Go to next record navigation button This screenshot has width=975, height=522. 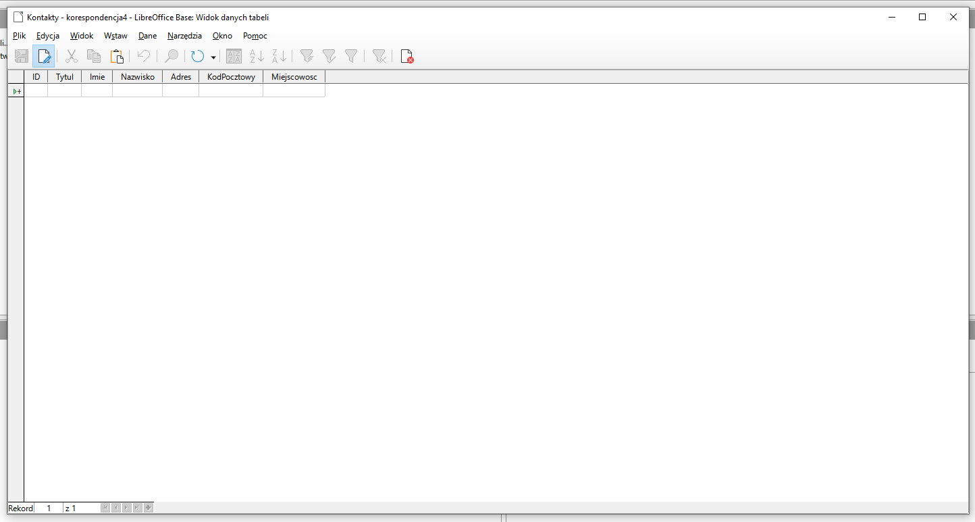(x=127, y=508)
